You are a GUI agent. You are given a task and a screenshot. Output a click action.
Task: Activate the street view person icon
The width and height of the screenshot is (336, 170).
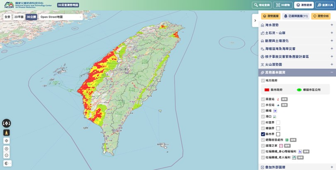pos(7,133)
